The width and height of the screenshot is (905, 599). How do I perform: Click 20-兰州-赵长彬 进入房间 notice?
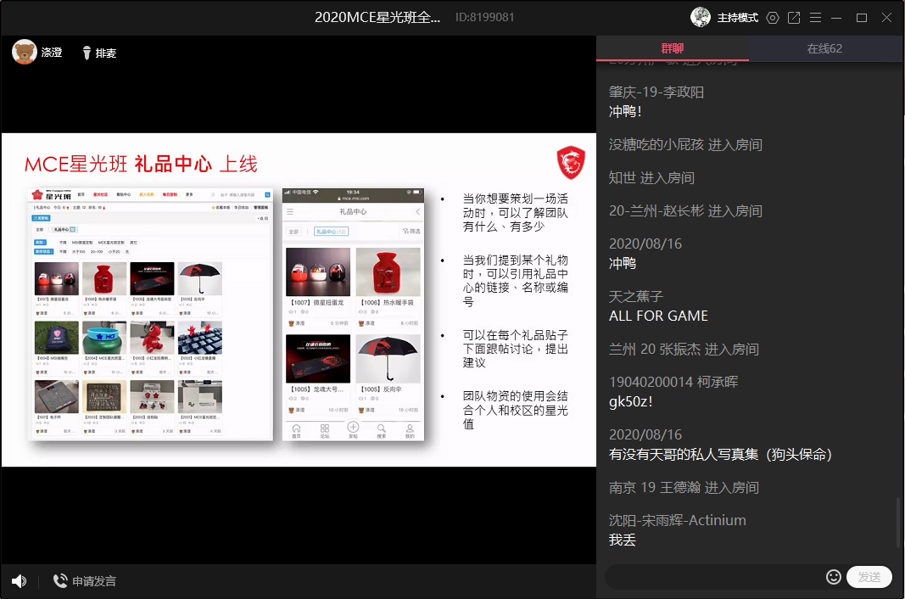pos(685,210)
